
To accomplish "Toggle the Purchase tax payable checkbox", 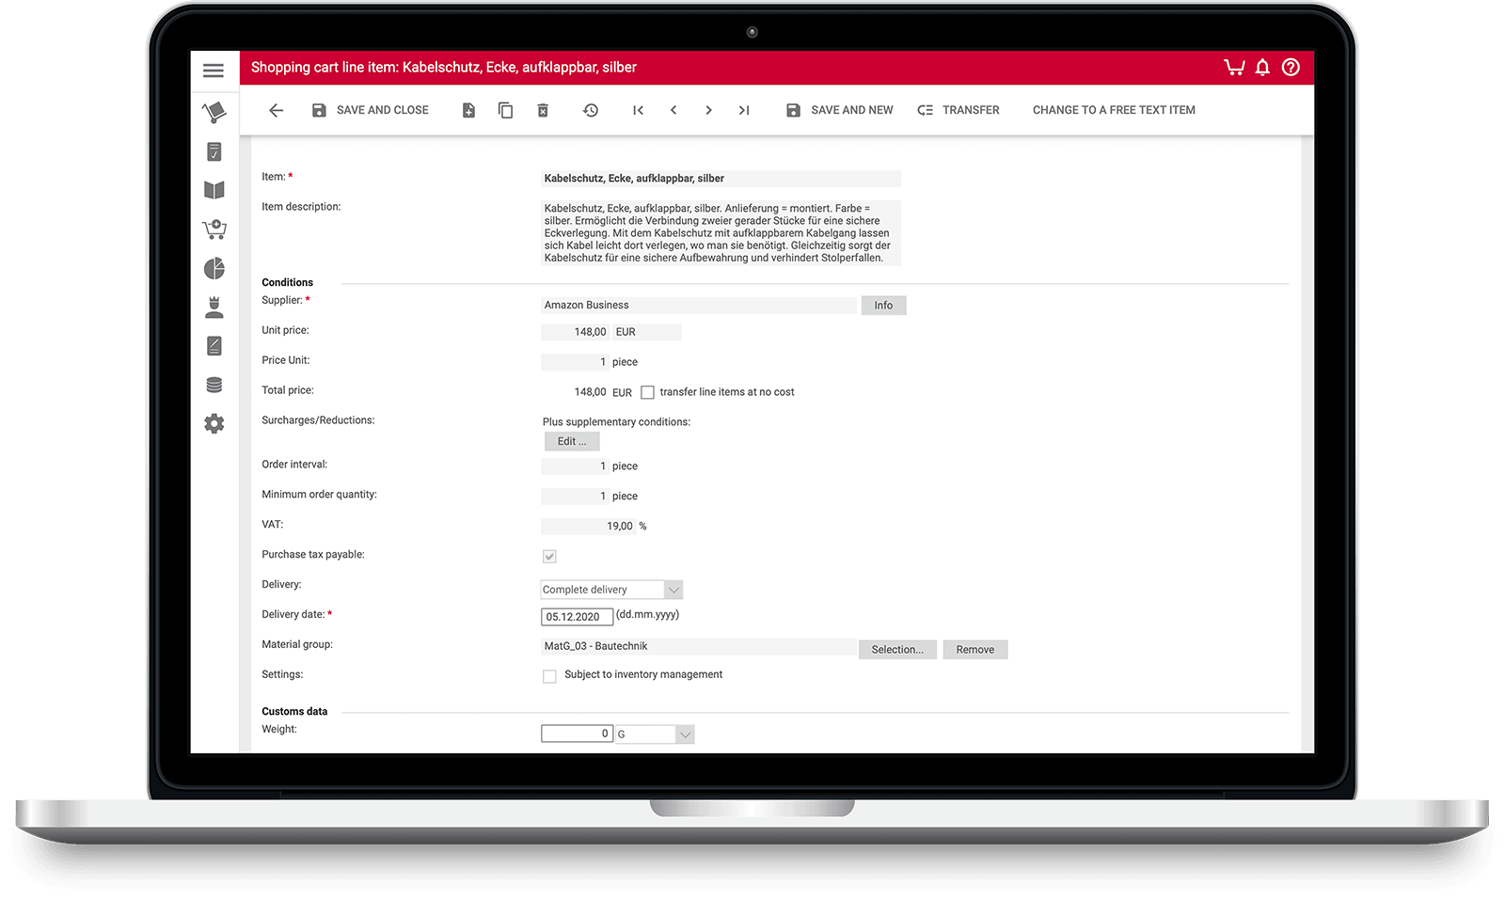I will pos(549,556).
